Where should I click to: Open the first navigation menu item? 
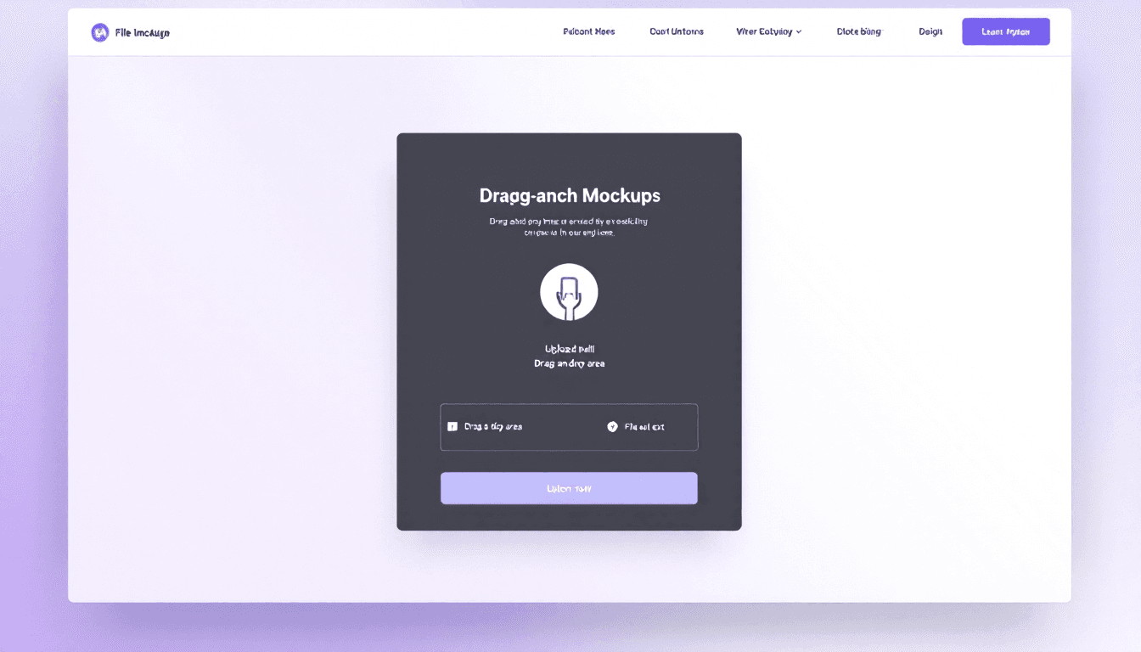tap(588, 31)
